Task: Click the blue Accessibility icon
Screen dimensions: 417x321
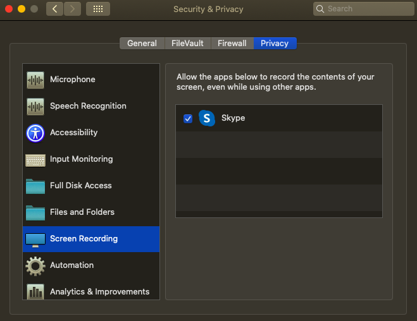Action: coord(35,133)
